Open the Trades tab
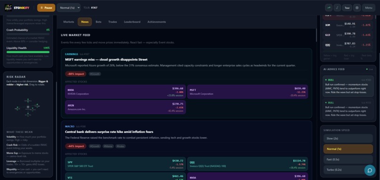The height and width of the screenshot is (180, 380). pos(113,22)
